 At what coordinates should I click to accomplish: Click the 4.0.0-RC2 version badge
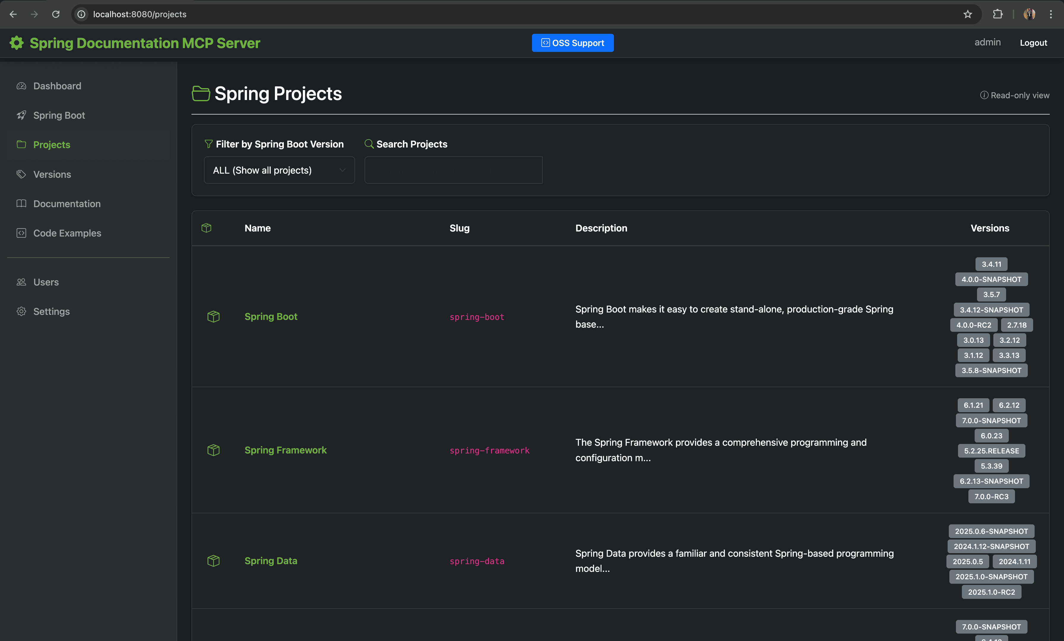point(973,325)
